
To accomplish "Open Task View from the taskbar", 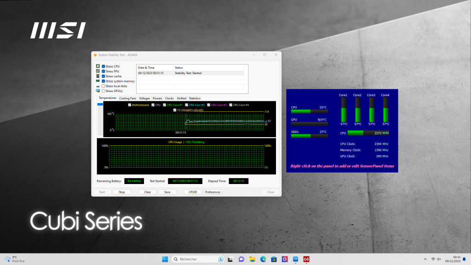I will click(x=230, y=259).
